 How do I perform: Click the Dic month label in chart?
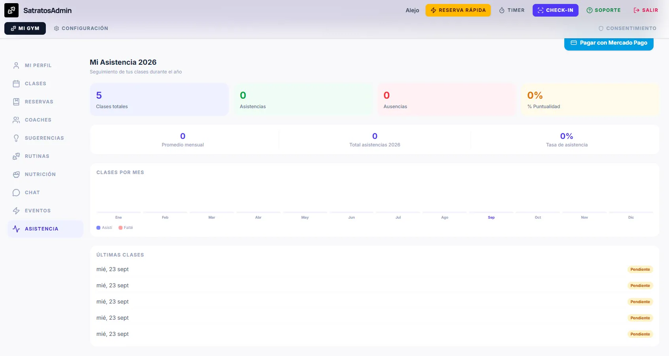631,217
